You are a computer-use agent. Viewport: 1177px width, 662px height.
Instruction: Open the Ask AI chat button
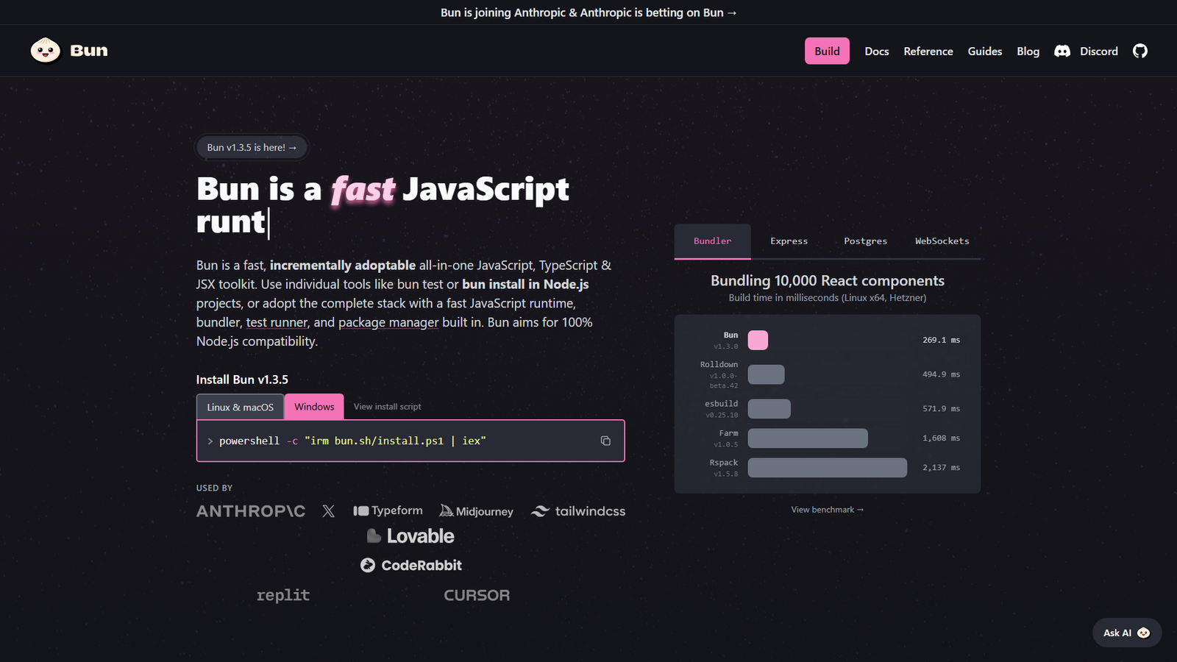click(1126, 633)
